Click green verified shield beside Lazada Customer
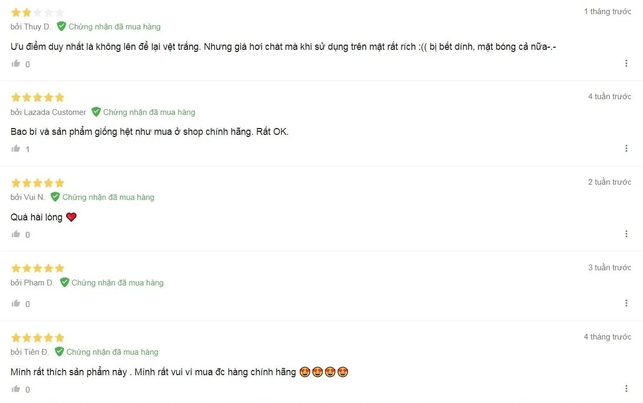The width and height of the screenshot is (643, 403). click(x=96, y=112)
